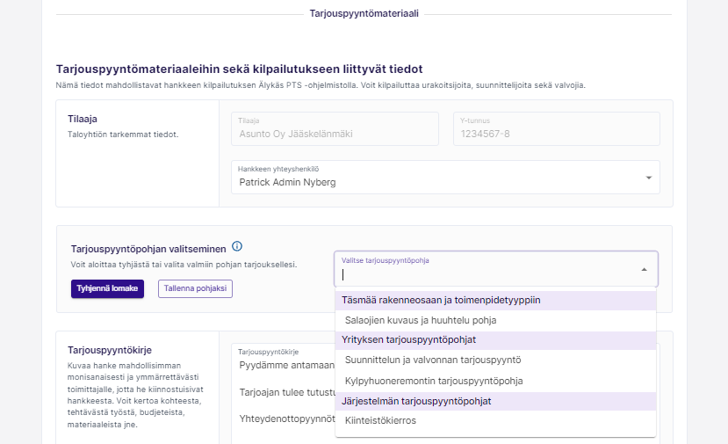
Task: Click the Tarjouspyyntömateriaali section divider title
Action: 364,14
